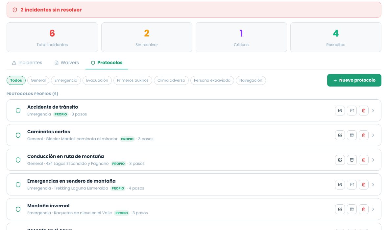Delete the Caminatas cortas protocol
The width and height of the screenshot is (388, 230).
363,135
